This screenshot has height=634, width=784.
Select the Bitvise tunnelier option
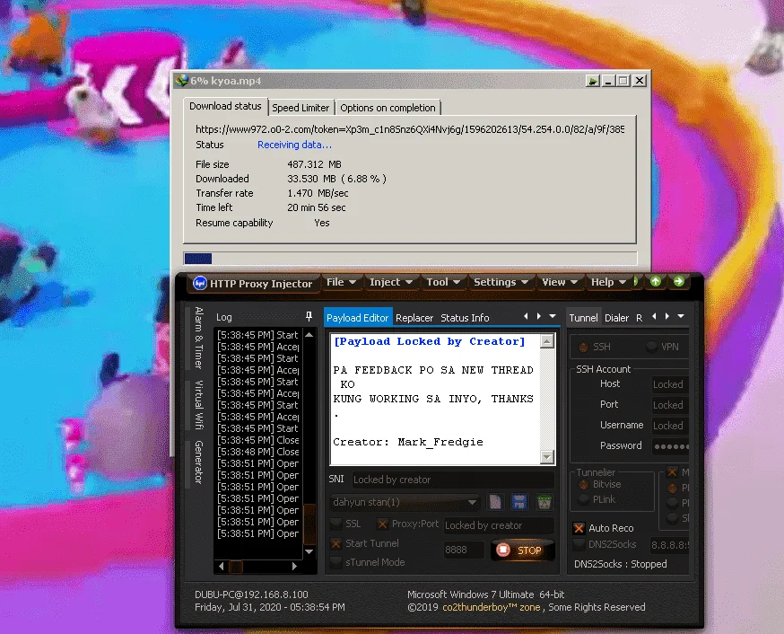(583, 484)
